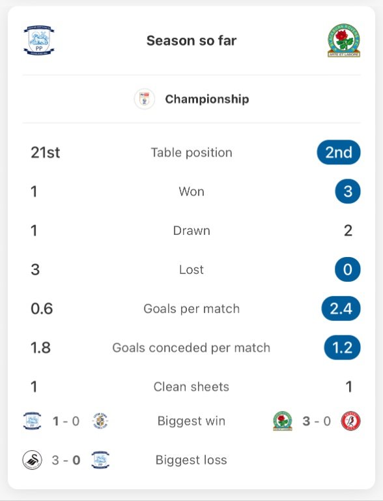The height and width of the screenshot is (501, 383).
Task: Click small Blackburn crest beside 3 - 0 score
Action: click(x=283, y=421)
